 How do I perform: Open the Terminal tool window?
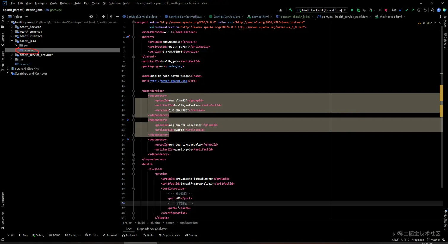coord(110,235)
